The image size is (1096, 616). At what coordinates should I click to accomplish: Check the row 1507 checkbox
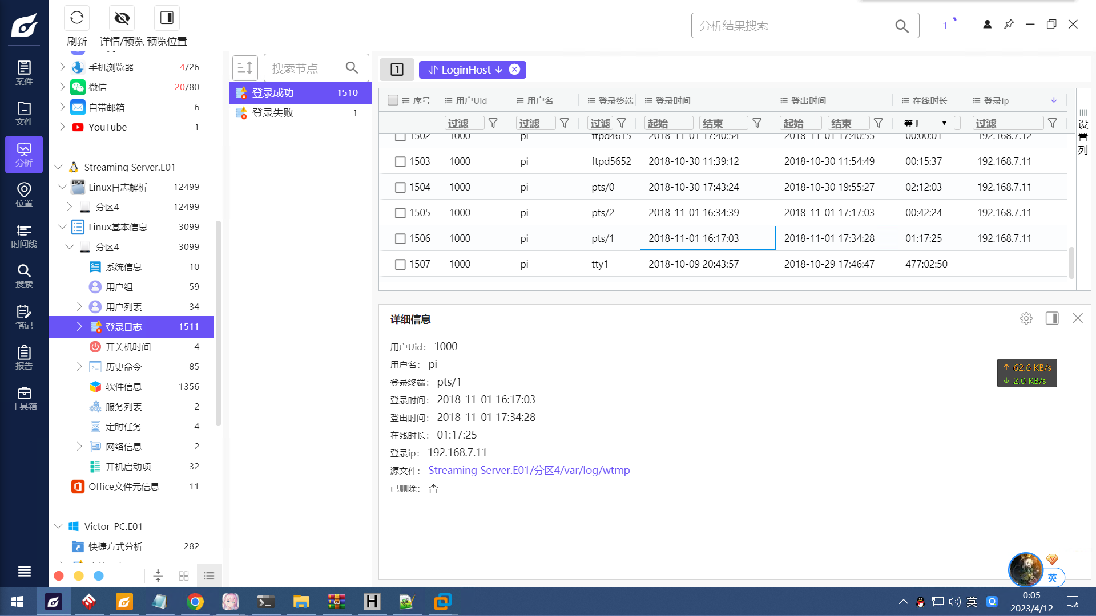point(400,265)
